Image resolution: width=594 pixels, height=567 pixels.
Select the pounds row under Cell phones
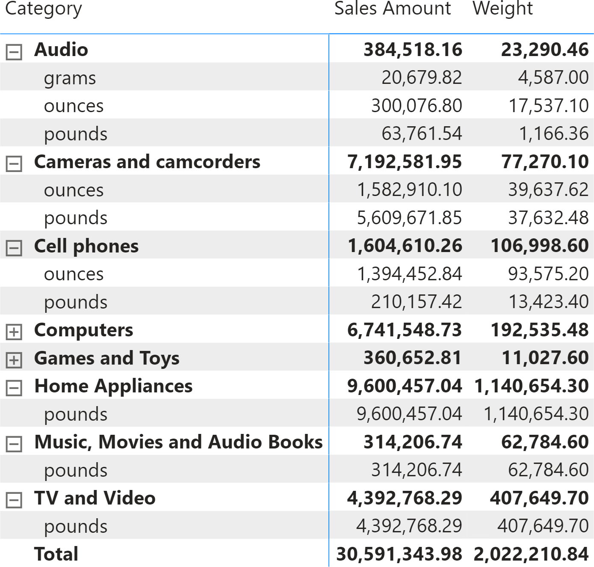(297, 301)
